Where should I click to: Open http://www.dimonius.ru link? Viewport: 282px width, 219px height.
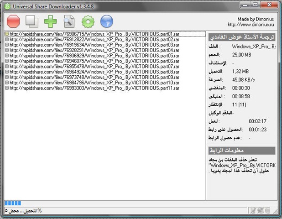[x=251, y=25]
